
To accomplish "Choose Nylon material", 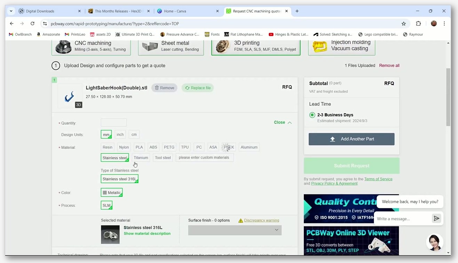I will (x=124, y=147).
